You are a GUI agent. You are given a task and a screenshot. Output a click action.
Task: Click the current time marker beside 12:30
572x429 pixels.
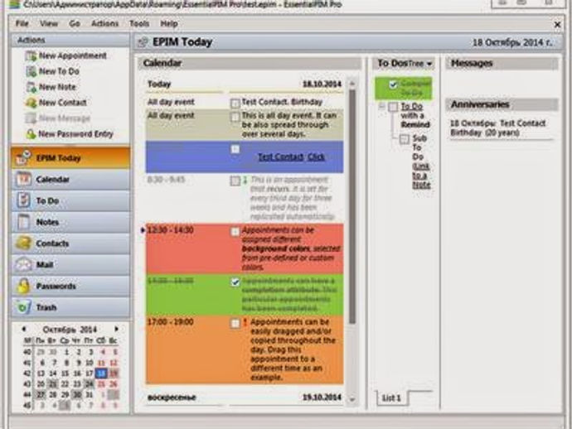143,230
